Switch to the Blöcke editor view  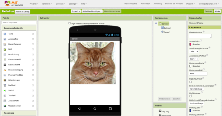pos(217,11)
